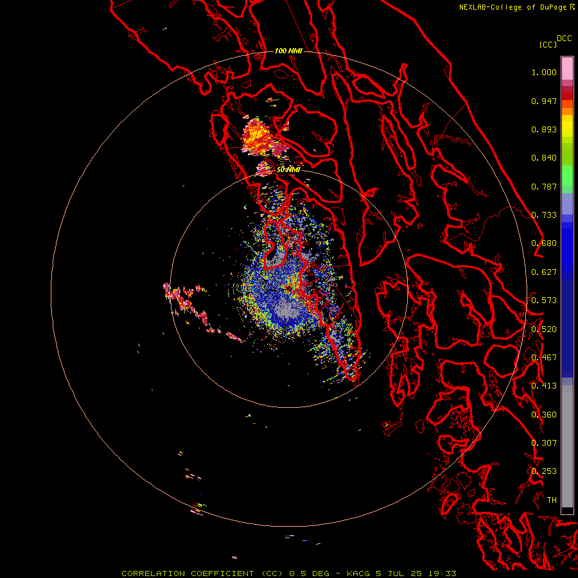Image resolution: width=578 pixels, height=578 pixels.
Task: Click the TH threshold label on the scale
Action: (x=552, y=500)
